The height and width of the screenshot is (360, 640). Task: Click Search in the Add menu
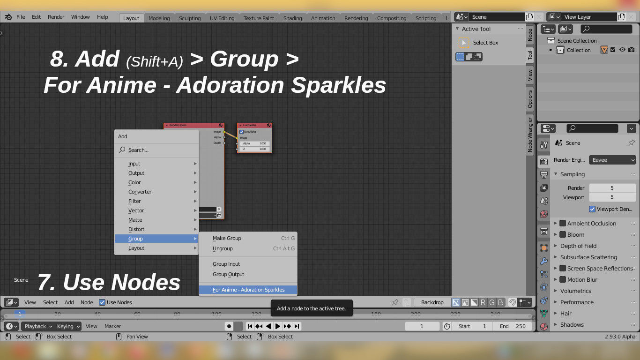(156, 150)
